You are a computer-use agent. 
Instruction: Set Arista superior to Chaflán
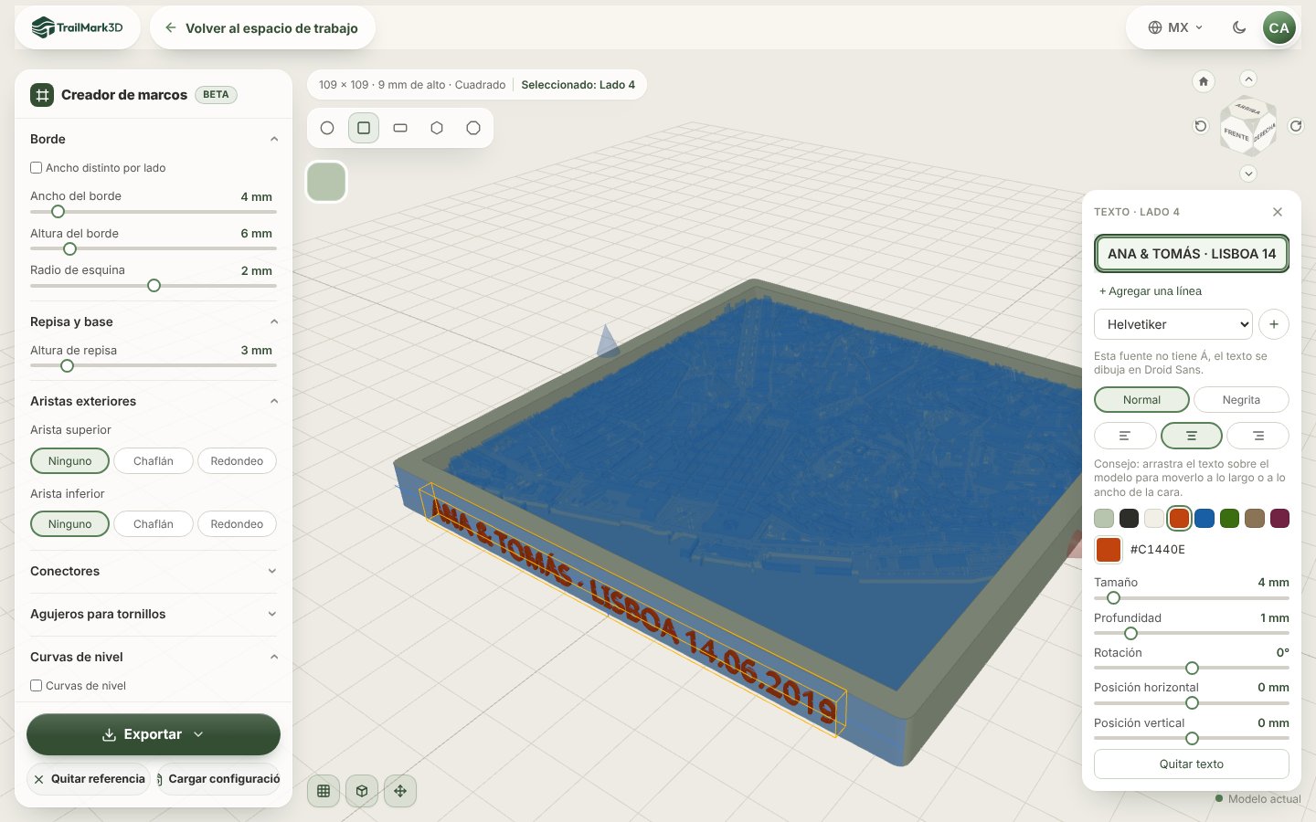click(x=154, y=461)
